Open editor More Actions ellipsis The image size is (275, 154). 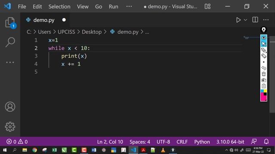266,20
